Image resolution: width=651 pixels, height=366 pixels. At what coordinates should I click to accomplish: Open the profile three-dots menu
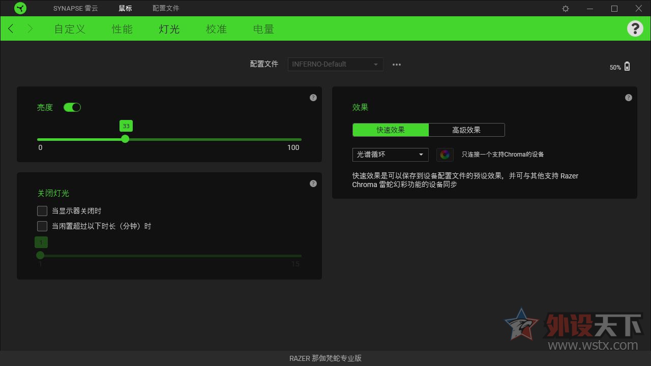tap(397, 65)
